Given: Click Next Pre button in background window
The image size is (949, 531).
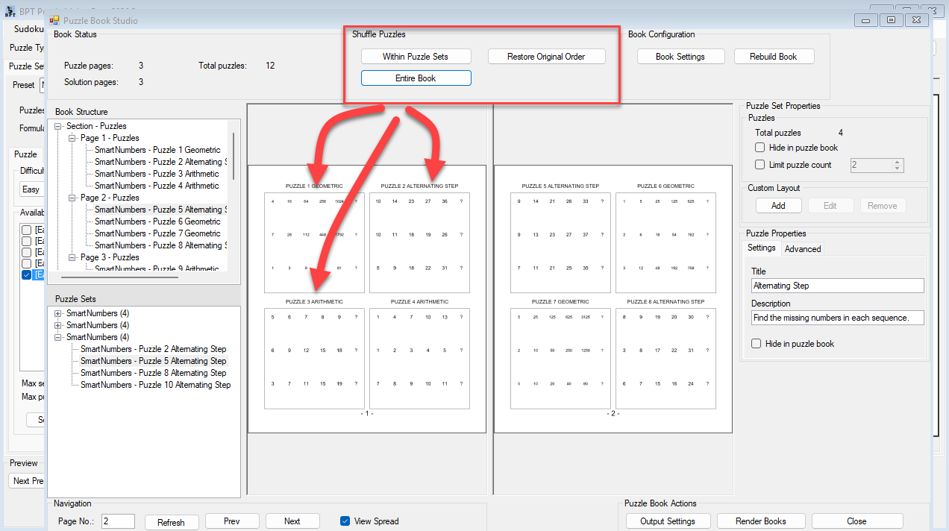Looking at the screenshot, I should tap(28, 481).
